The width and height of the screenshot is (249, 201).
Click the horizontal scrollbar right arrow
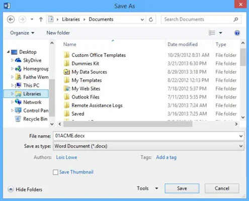tap(236, 124)
